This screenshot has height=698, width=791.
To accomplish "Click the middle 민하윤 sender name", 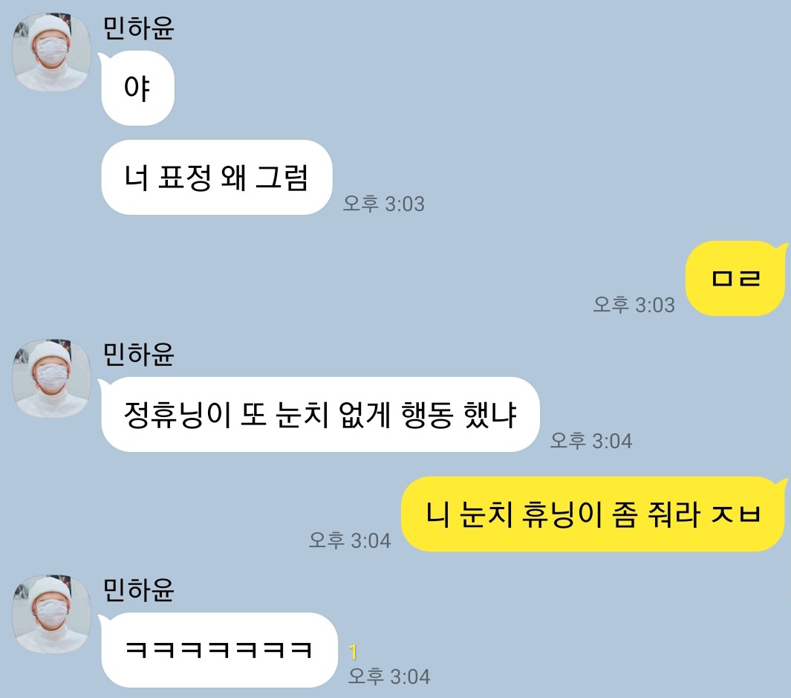I will 138,355.
